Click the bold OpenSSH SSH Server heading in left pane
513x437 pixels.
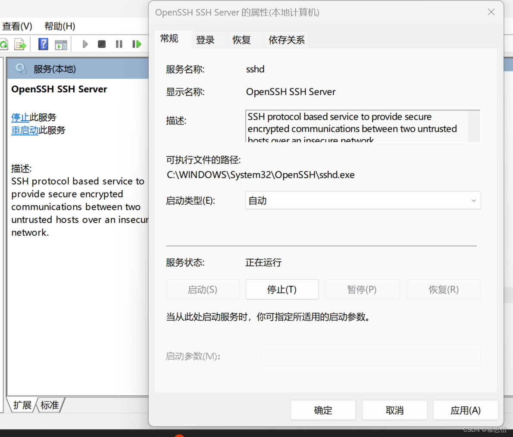point(59,89)
